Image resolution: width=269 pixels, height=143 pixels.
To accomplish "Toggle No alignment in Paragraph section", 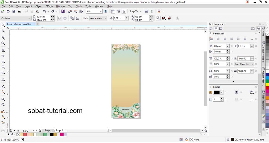I will point(211,39).
